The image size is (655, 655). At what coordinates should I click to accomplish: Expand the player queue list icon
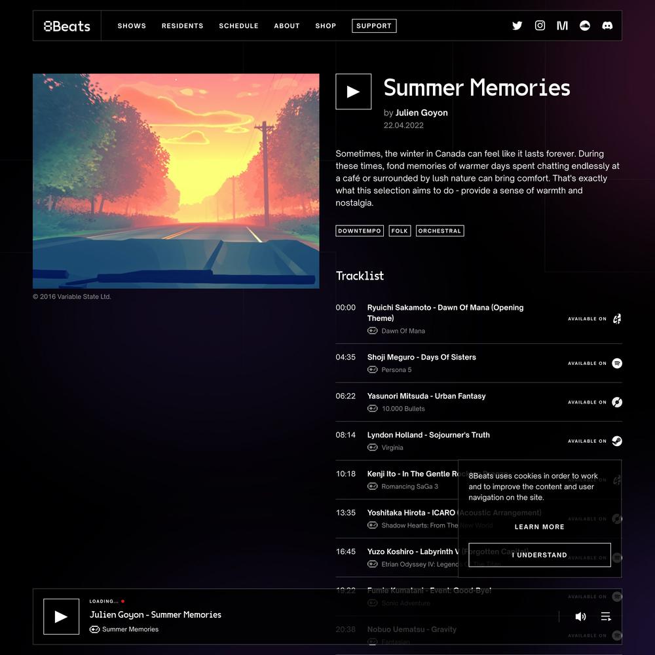[606, 616]
